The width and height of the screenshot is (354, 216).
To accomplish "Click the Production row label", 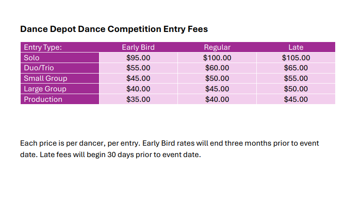I will (43, 99).
